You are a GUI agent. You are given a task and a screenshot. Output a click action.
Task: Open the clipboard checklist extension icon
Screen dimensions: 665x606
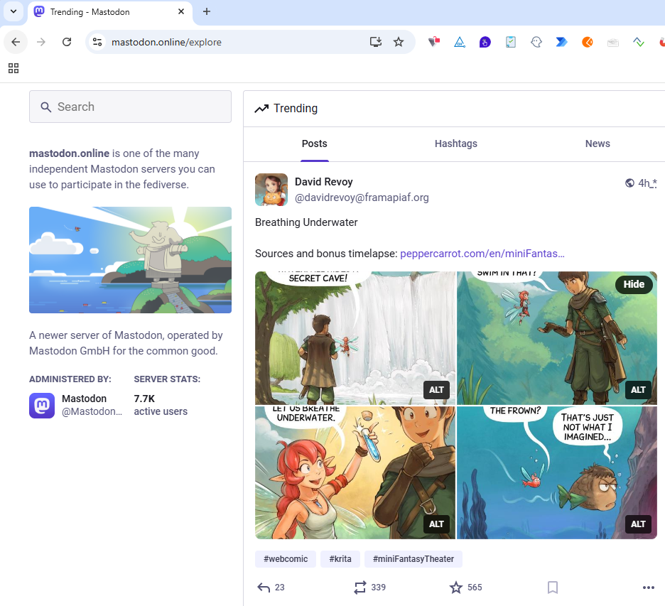(511, 42)
